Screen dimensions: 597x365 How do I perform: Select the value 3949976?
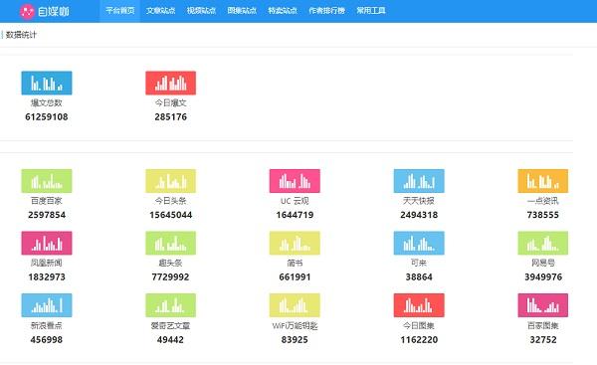point(543,277)
